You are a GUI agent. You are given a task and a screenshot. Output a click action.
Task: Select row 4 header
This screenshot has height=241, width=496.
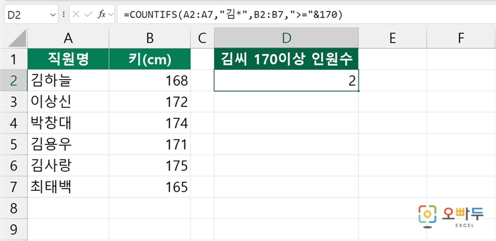coord(14,123)
